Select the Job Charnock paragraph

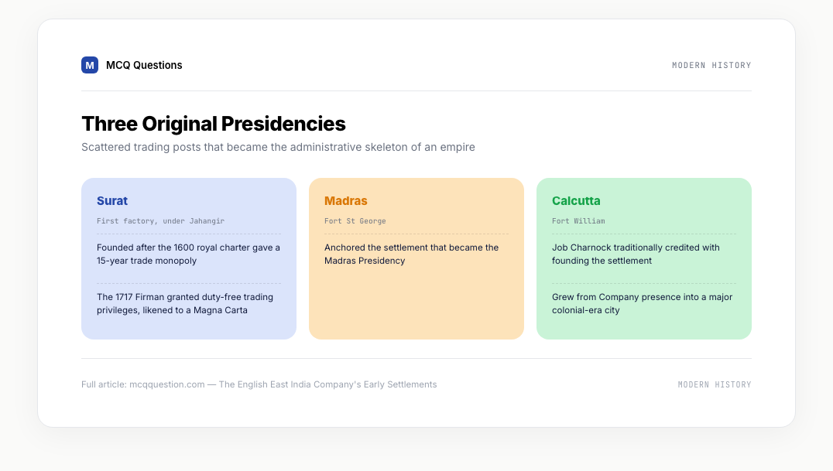[636, 254]
